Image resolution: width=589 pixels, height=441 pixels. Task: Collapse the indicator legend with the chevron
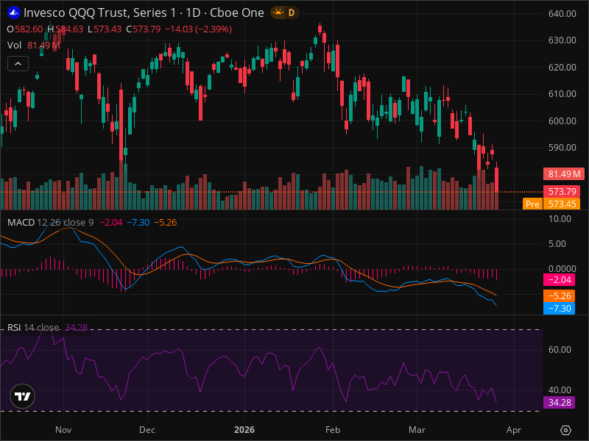tap(18, 64)
